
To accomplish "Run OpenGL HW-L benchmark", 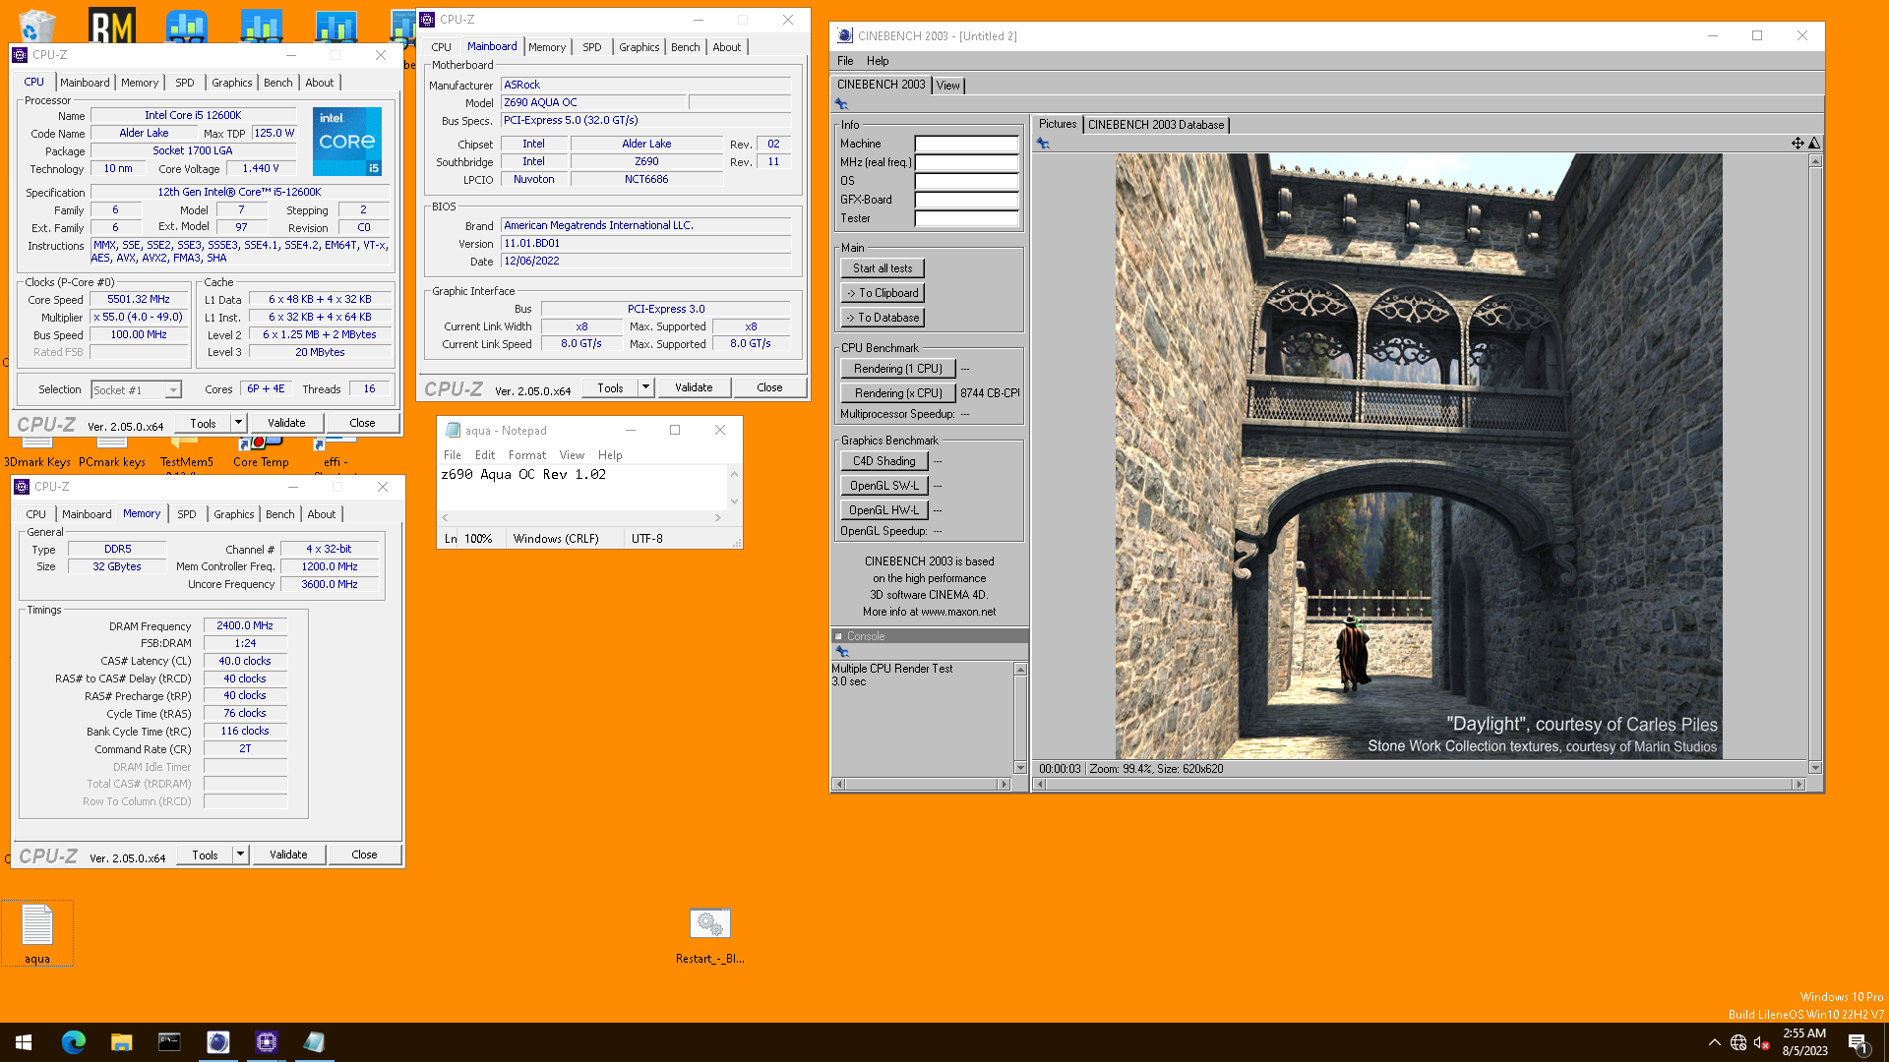I will pyautogui.click(x=884, y=510).
